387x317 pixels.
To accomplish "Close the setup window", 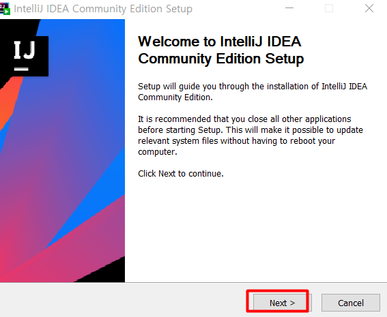I will tap(369, 8).
